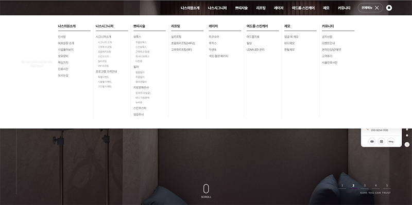Screen dimensions: 412x205
Task: Go to slide 1 in slide pagination
Action: click(342, 185)
